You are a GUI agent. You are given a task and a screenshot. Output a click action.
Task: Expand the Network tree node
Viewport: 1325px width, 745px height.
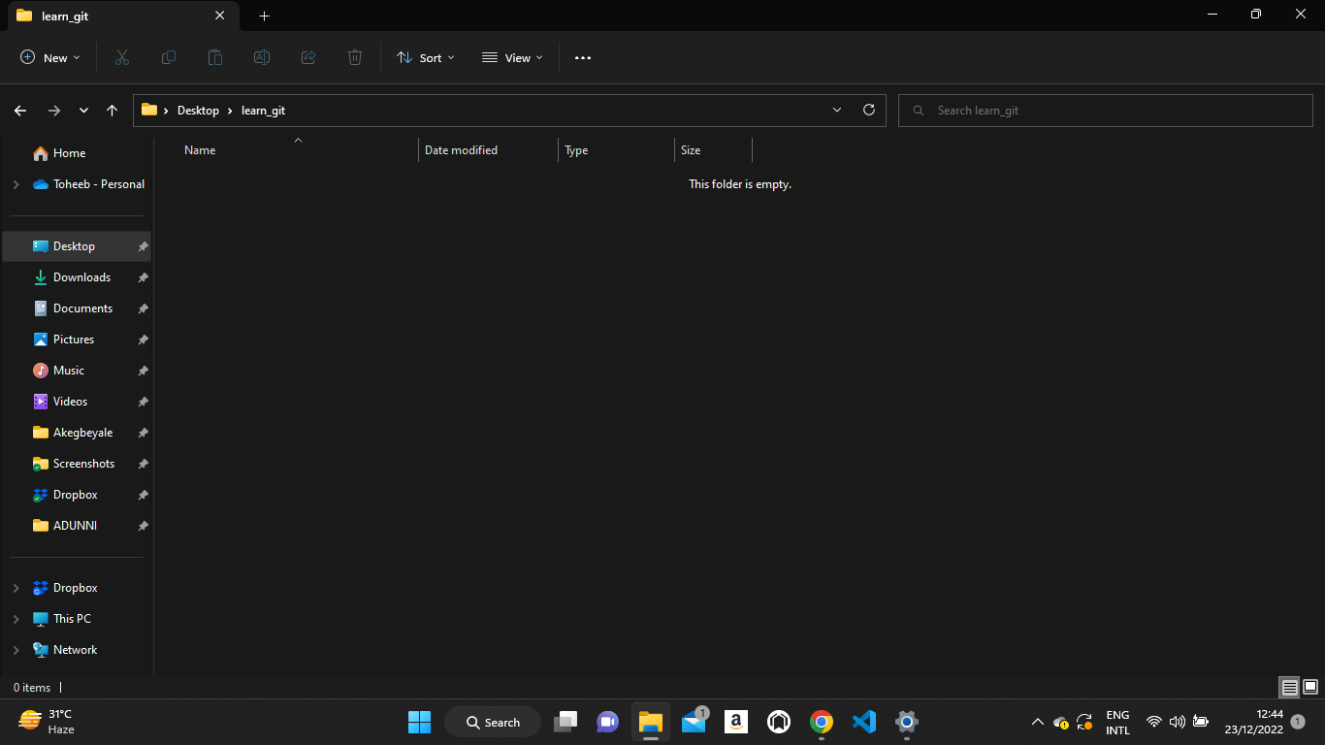16,650
